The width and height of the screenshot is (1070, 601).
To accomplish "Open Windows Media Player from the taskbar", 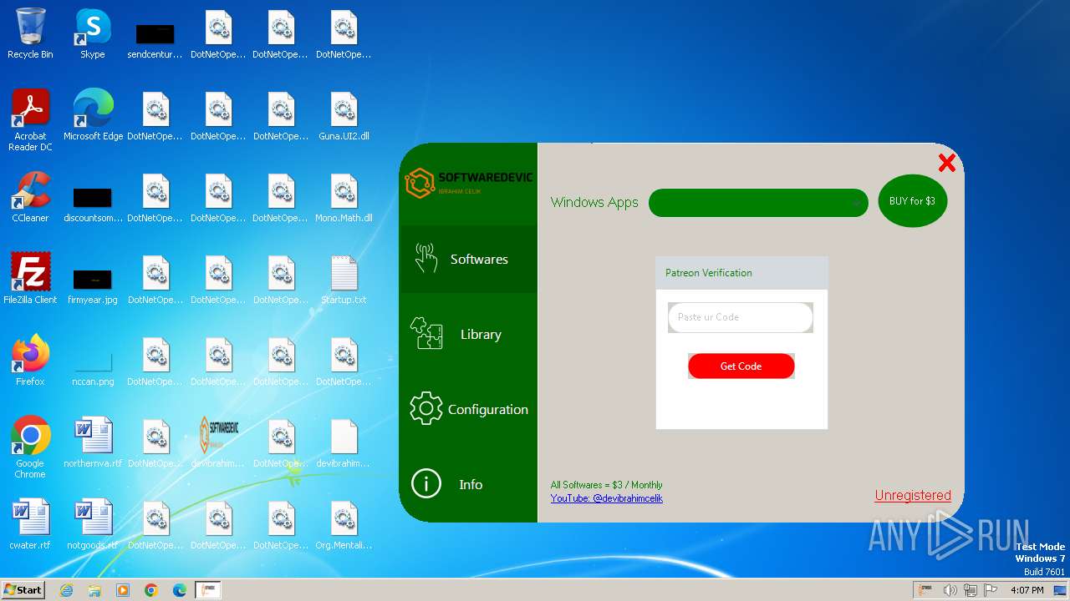I will tap(123, 590).
